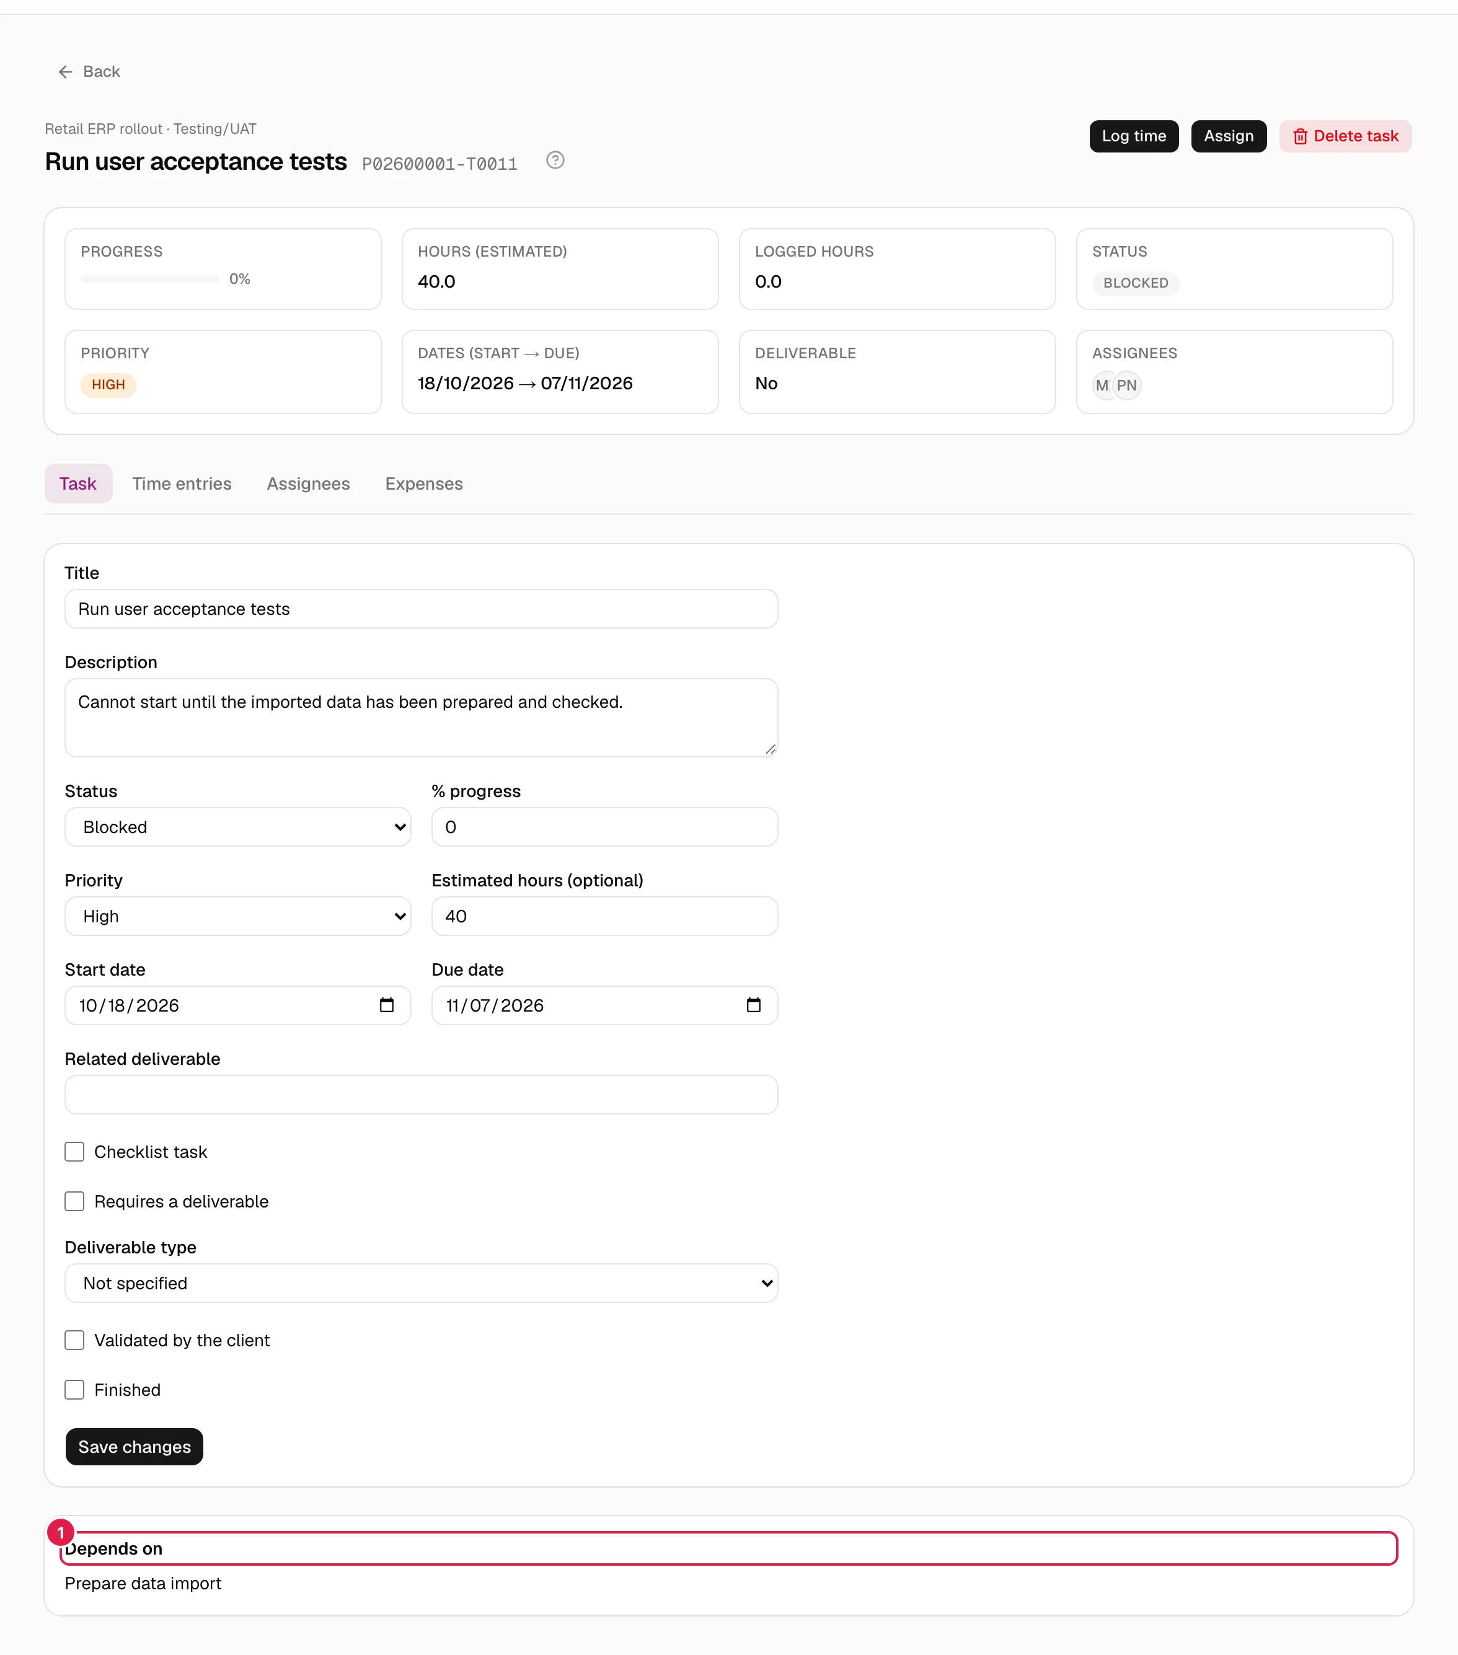Image resolution: width=1458 pixels, height=1655 pixels.
Task: Click the HIGH priority badge
Action: (108, 384)
